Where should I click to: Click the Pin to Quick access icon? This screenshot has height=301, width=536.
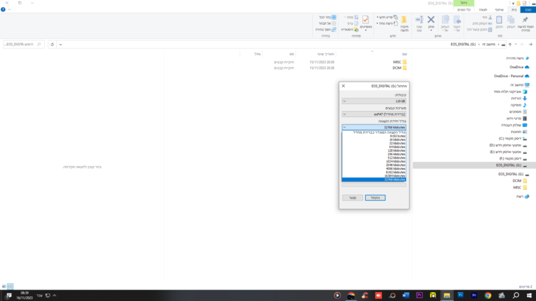[525, 21]
